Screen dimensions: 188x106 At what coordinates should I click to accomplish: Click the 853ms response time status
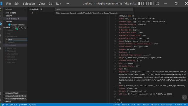tap(33, 105)
